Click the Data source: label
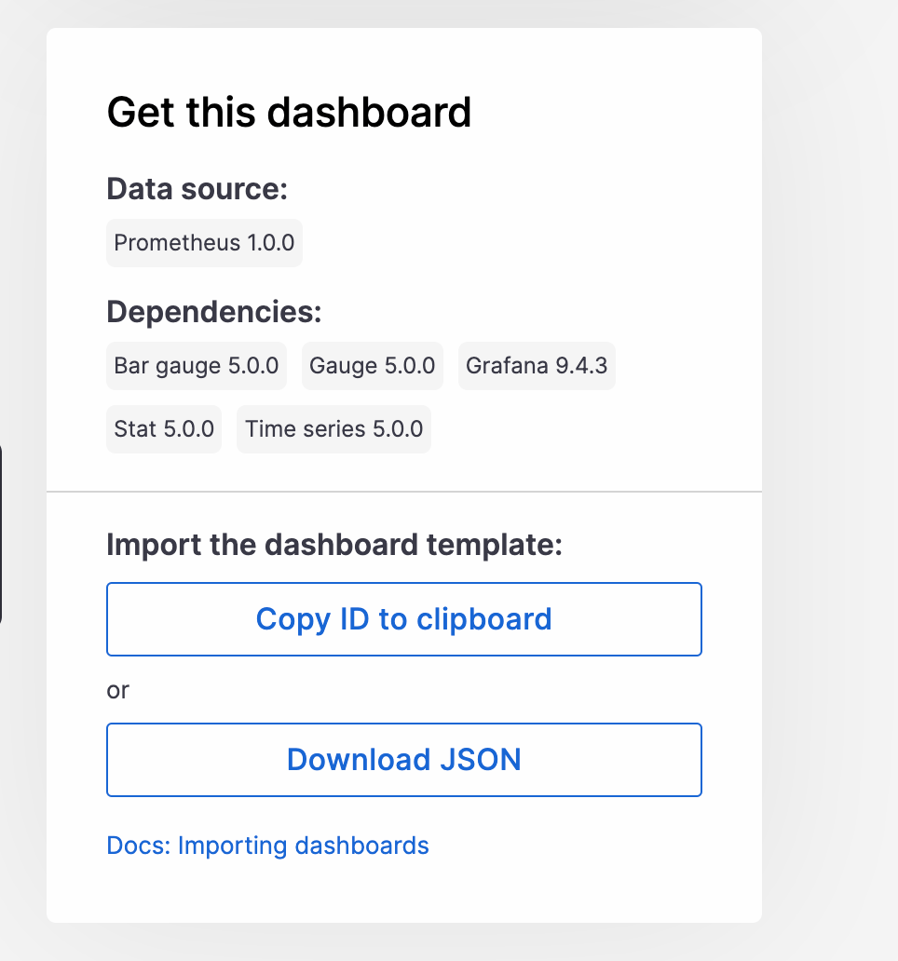Image resolution: width=898 pixels, height=961 pixels. click(197, 189)
